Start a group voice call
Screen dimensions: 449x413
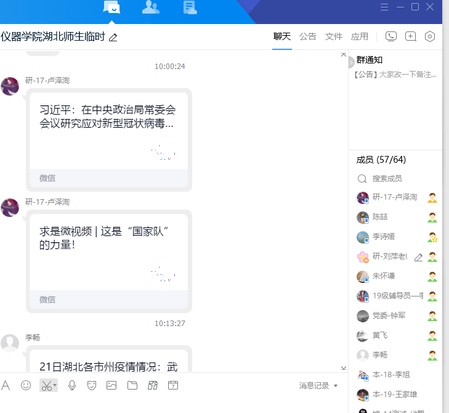[x=390, y=36]
